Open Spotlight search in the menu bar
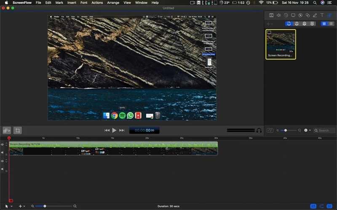Image resolution: width=337 pixels, height=210 pixels. click(315, 3)
